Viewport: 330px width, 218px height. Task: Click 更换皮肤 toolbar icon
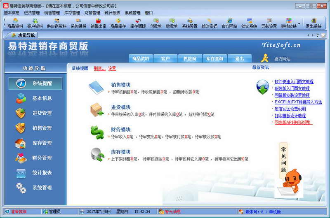coord(289,23)
